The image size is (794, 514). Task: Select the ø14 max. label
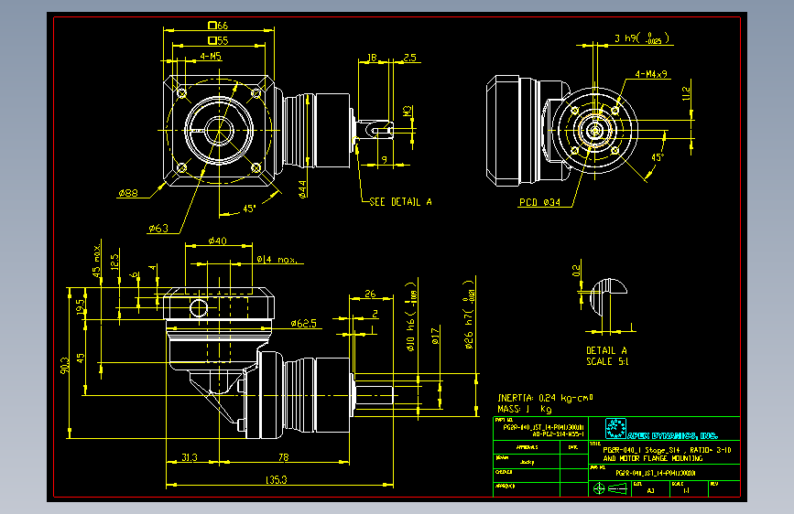[x=277, y=260]
